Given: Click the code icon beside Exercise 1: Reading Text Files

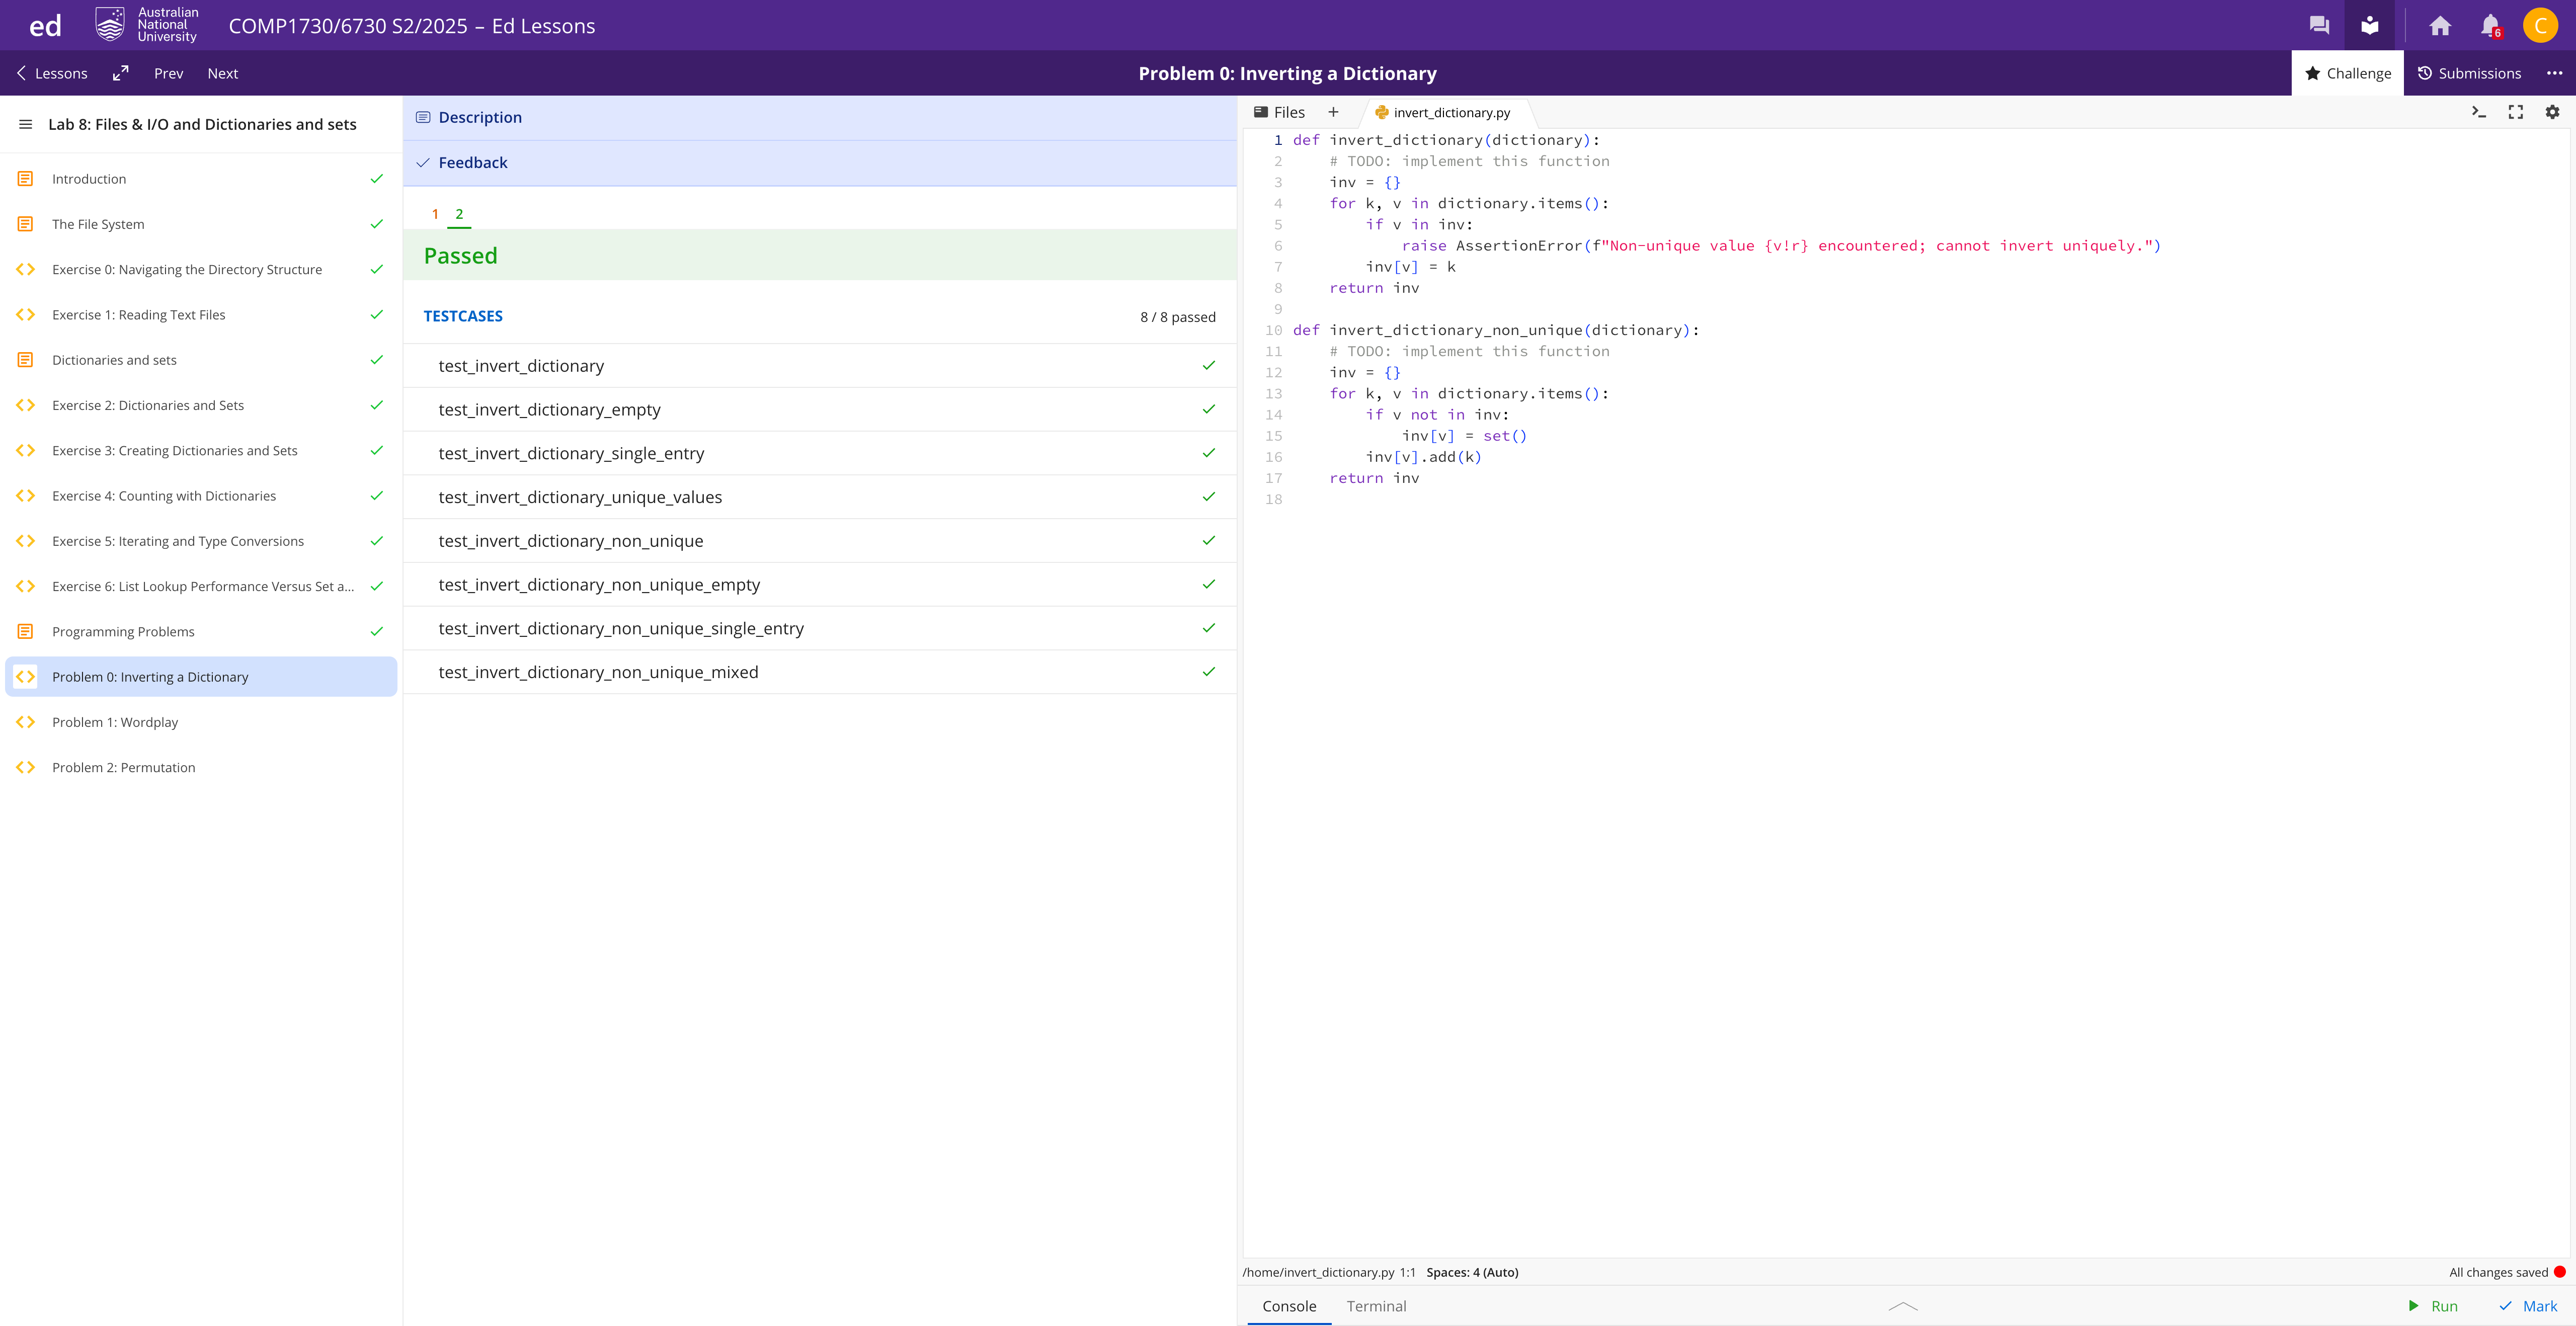Looking at the screenshot, I should (x=25, y=315).
